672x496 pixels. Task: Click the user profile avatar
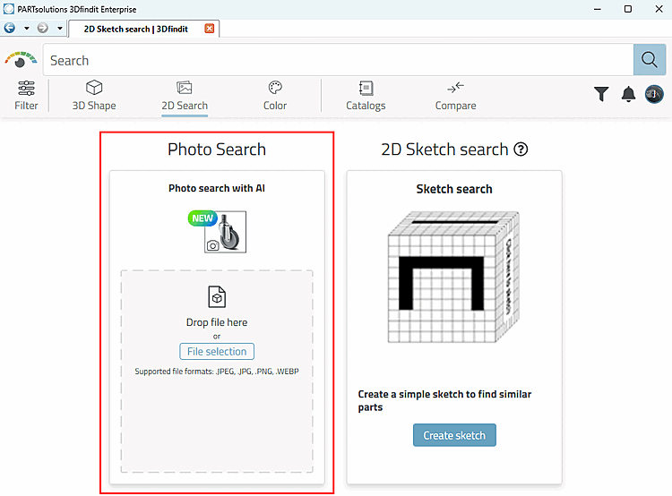coord(654,94)
